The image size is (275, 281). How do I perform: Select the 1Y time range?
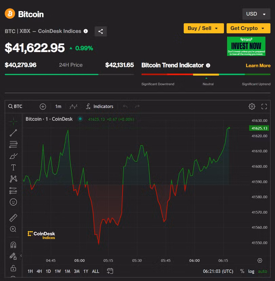(86, 271)
